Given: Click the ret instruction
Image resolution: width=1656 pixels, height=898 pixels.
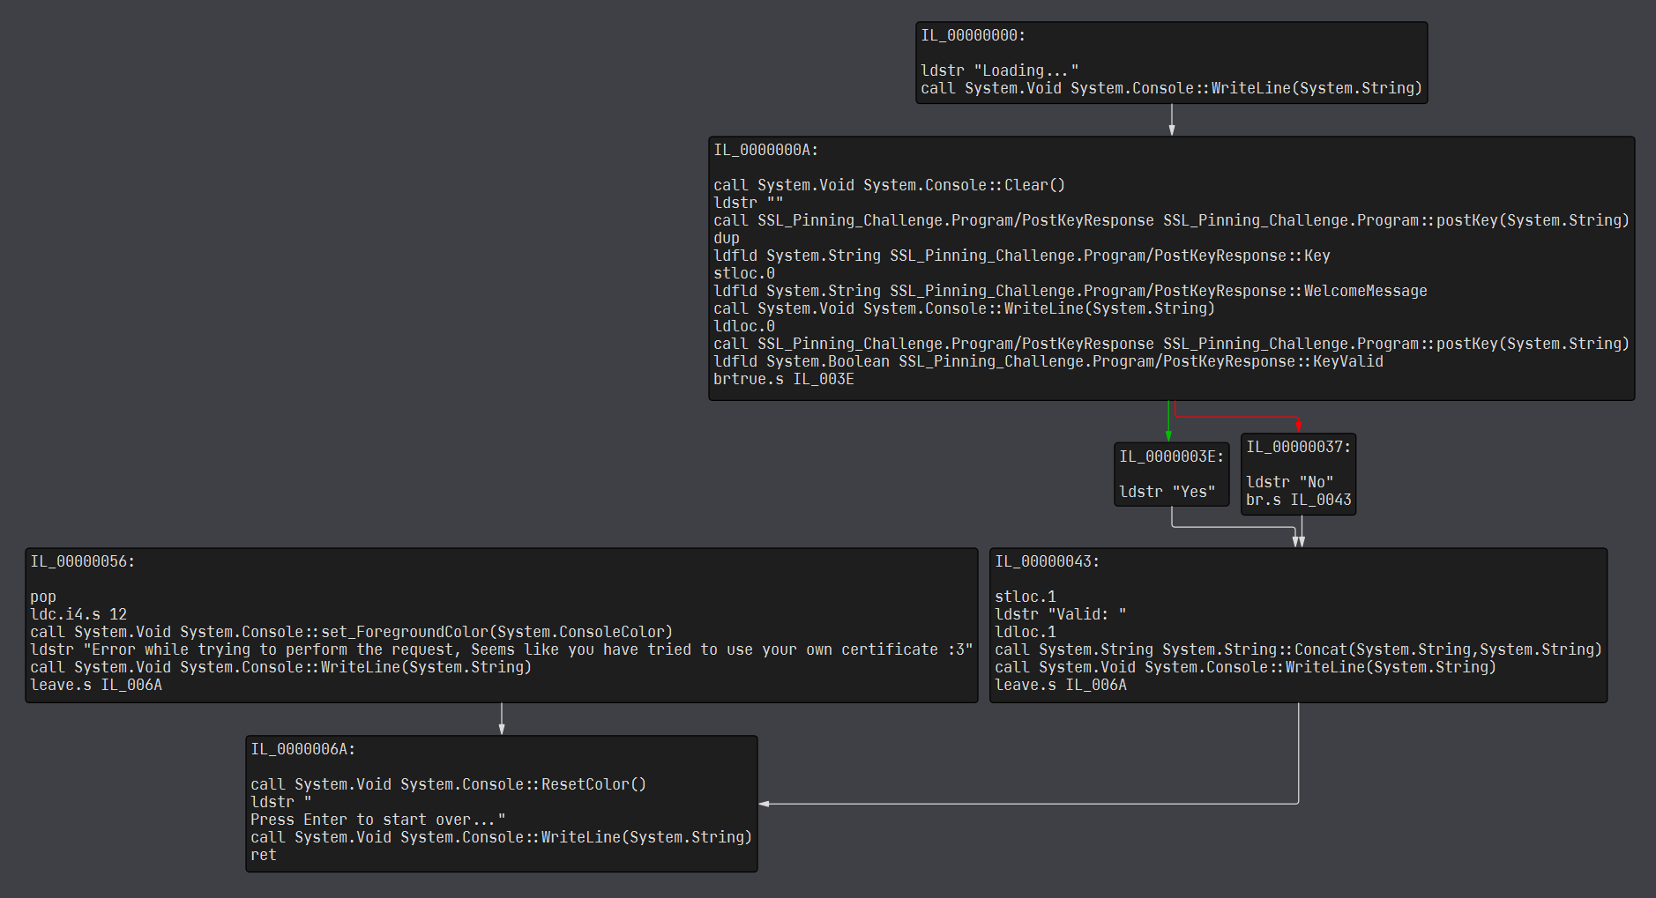Looking at the screenshot, I should coord(264,855).
